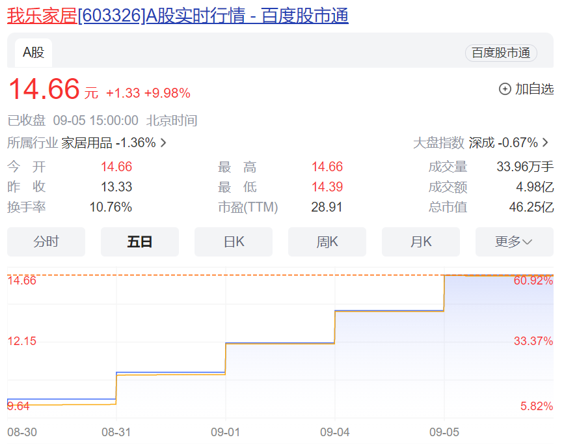Expand the 家居用品 industry chevron
This screenshot has width=564, height=444.
pos(163,143)
